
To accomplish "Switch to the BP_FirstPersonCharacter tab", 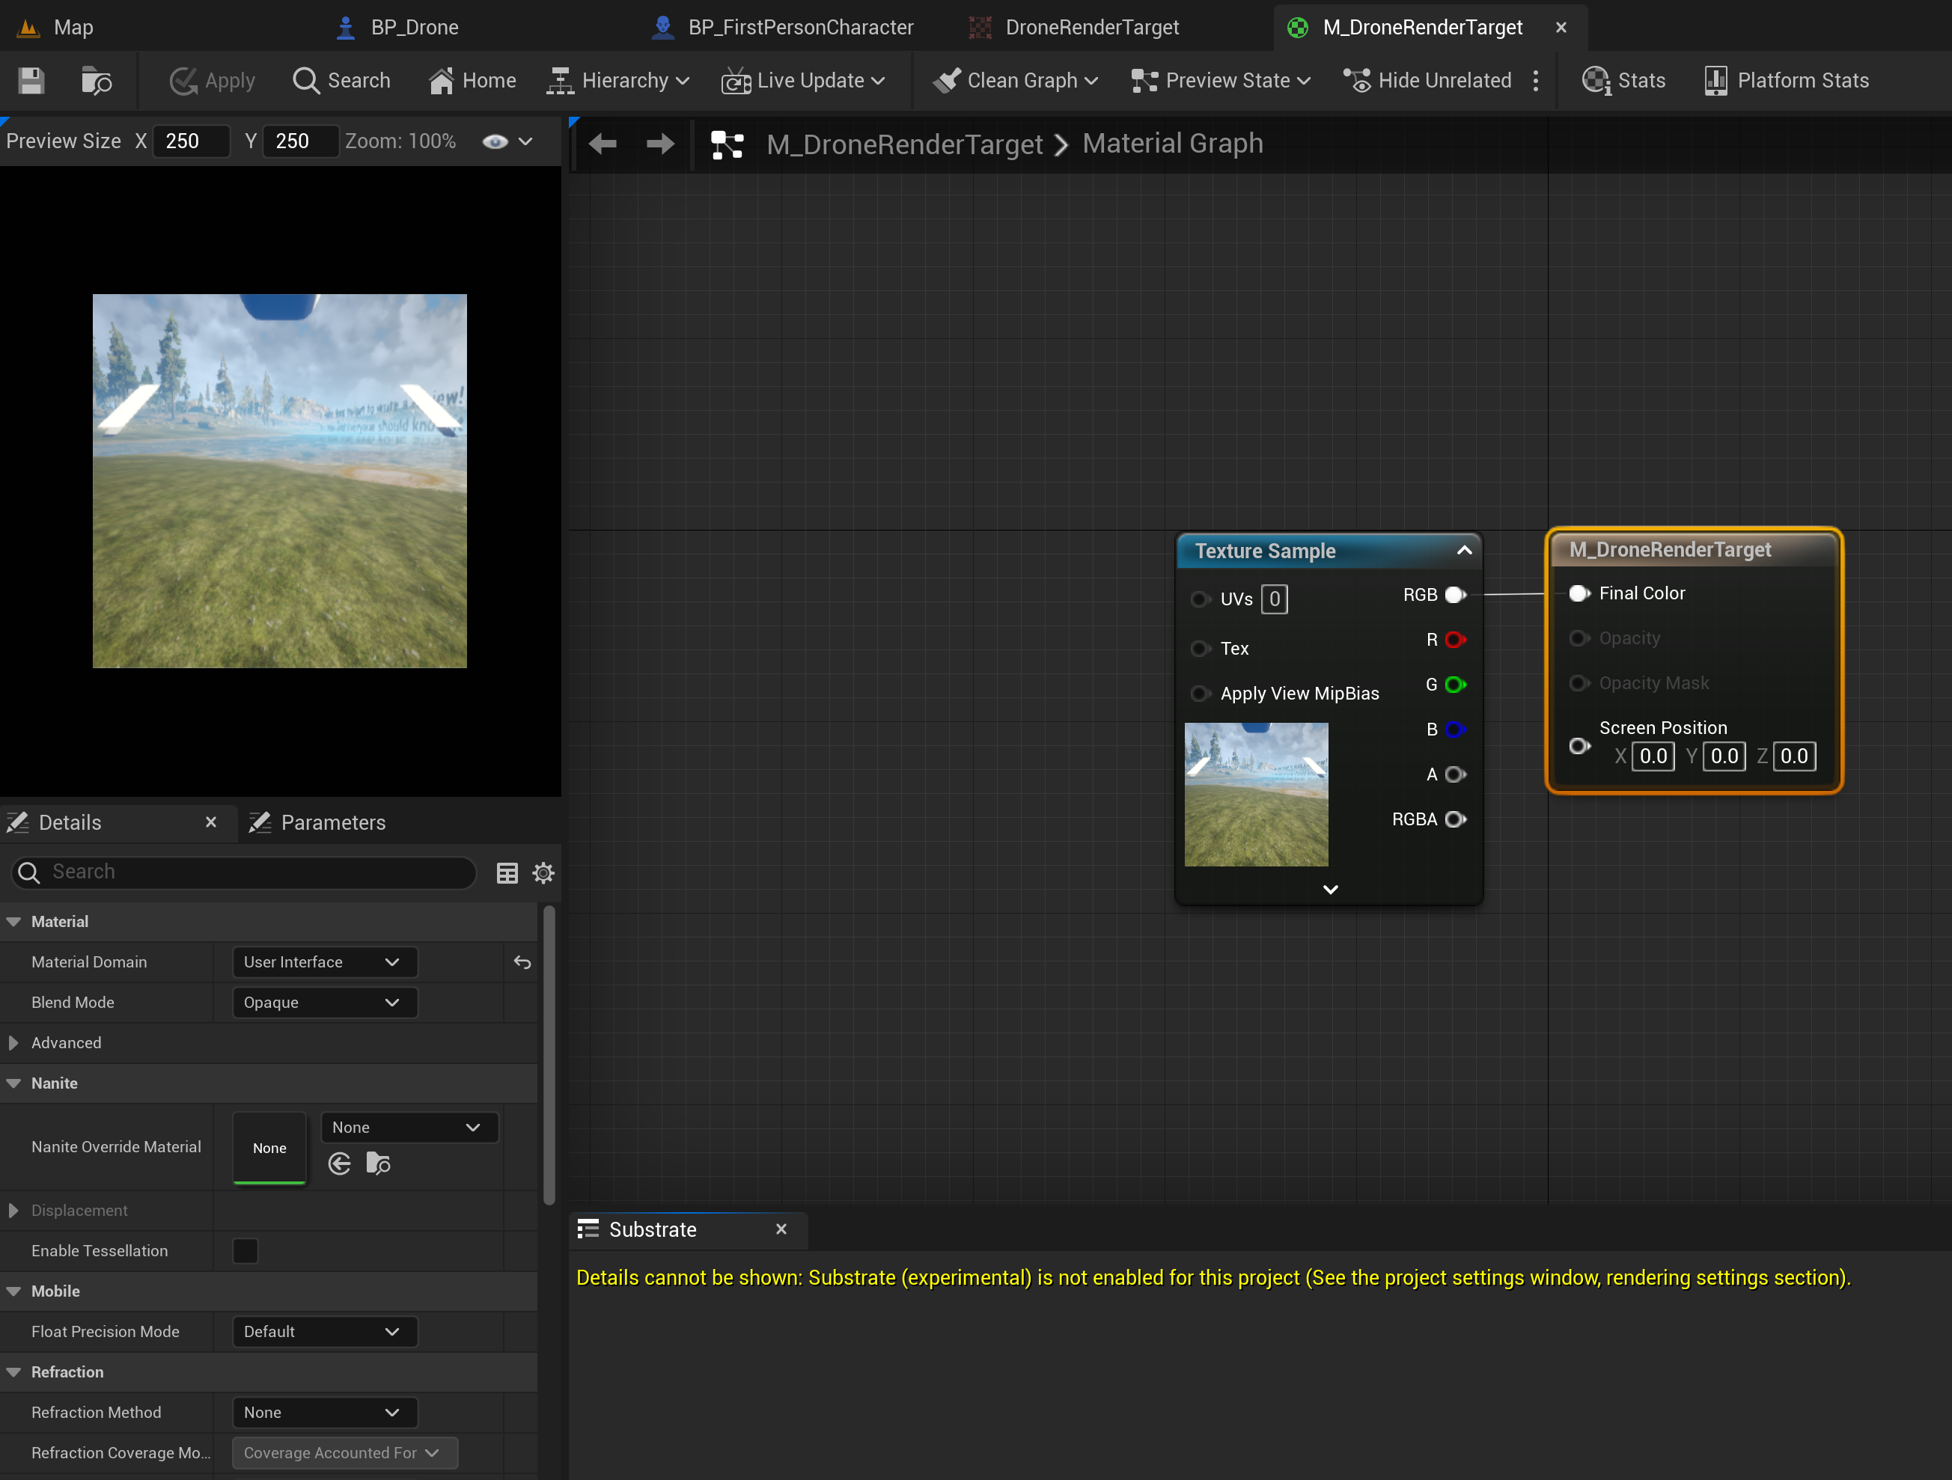I will click(783, 28).
